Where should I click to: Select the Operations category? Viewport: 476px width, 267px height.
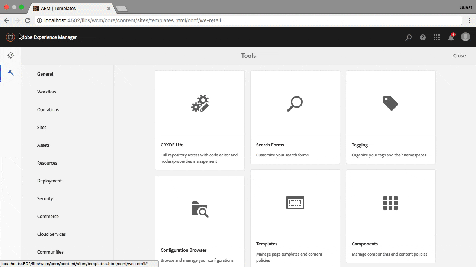click(x=48, y=110)
